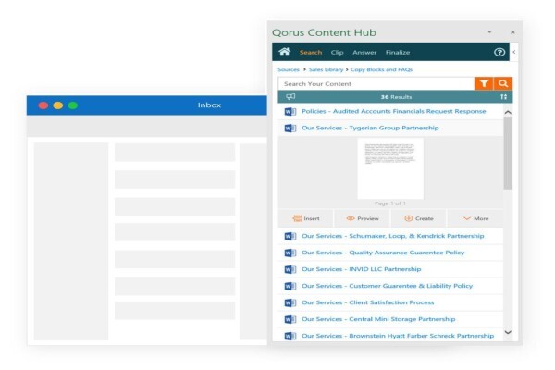Image resolution: width=555 pixels, height=370 pixels.
Task: Click Word icon beside Brownstein Hyatt Farber Schreck
Action: click(290, 336)
